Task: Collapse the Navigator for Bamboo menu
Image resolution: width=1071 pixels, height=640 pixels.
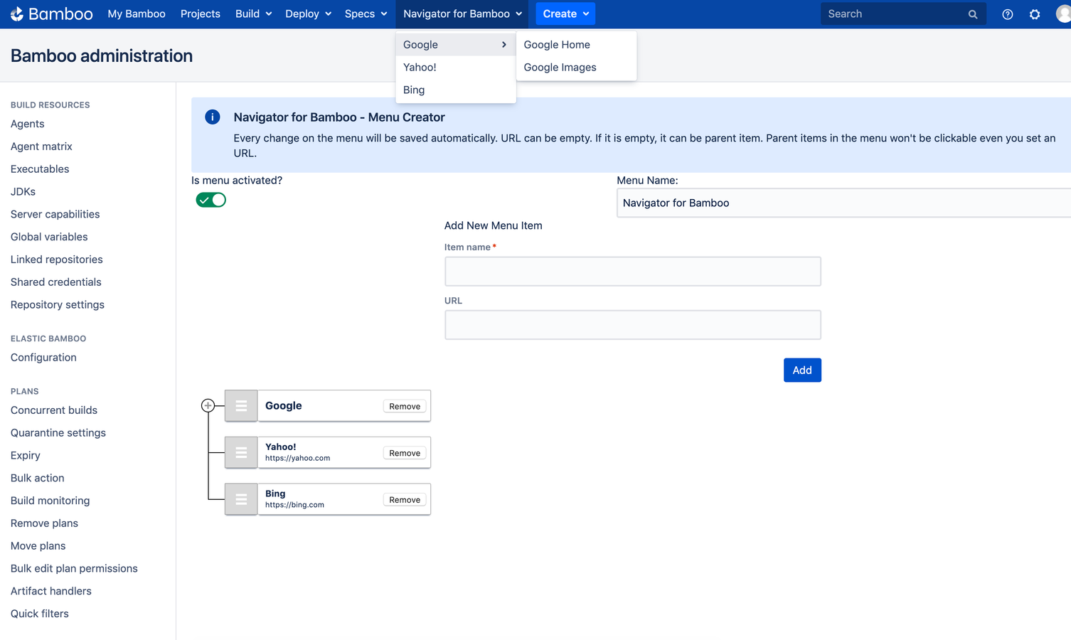Action: coord(462,14)
